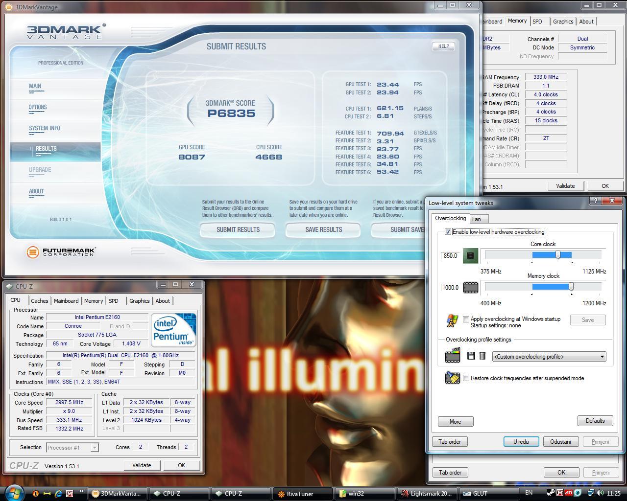
Task: Click the Core clock slider thumb
Action: [558, 255]
